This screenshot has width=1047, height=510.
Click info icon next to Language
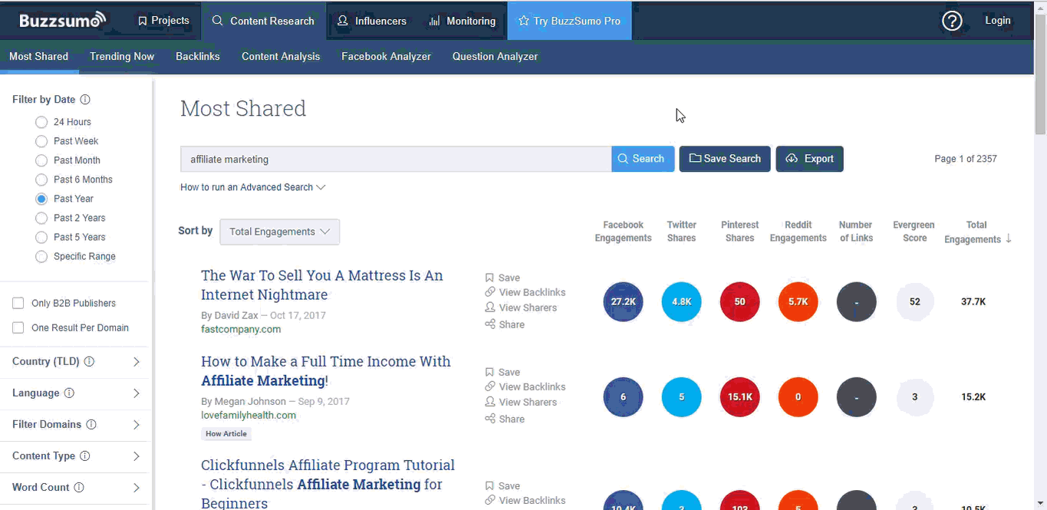click(x=69, y=393)
